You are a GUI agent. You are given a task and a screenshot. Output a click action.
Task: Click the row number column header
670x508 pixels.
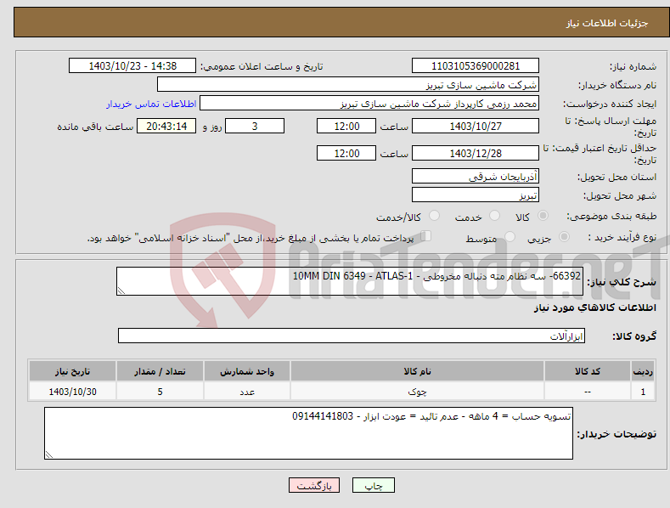(643, 371)
